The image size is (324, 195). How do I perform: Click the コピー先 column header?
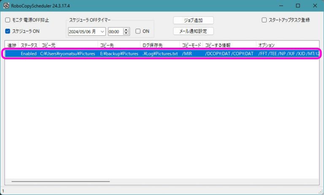[x=119, y=45]
